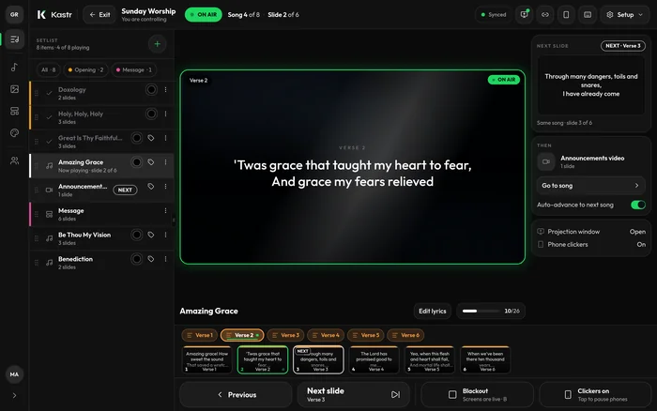
Task: Click the projection screen icon in top bar
Action: pyautogui.click(x=524, y=15)
